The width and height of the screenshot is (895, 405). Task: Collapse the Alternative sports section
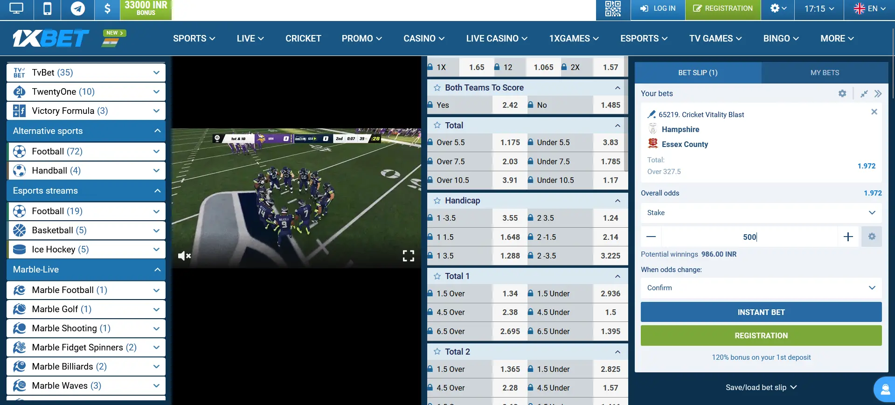157,131
